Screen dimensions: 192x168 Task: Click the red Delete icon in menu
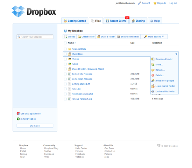153,75
